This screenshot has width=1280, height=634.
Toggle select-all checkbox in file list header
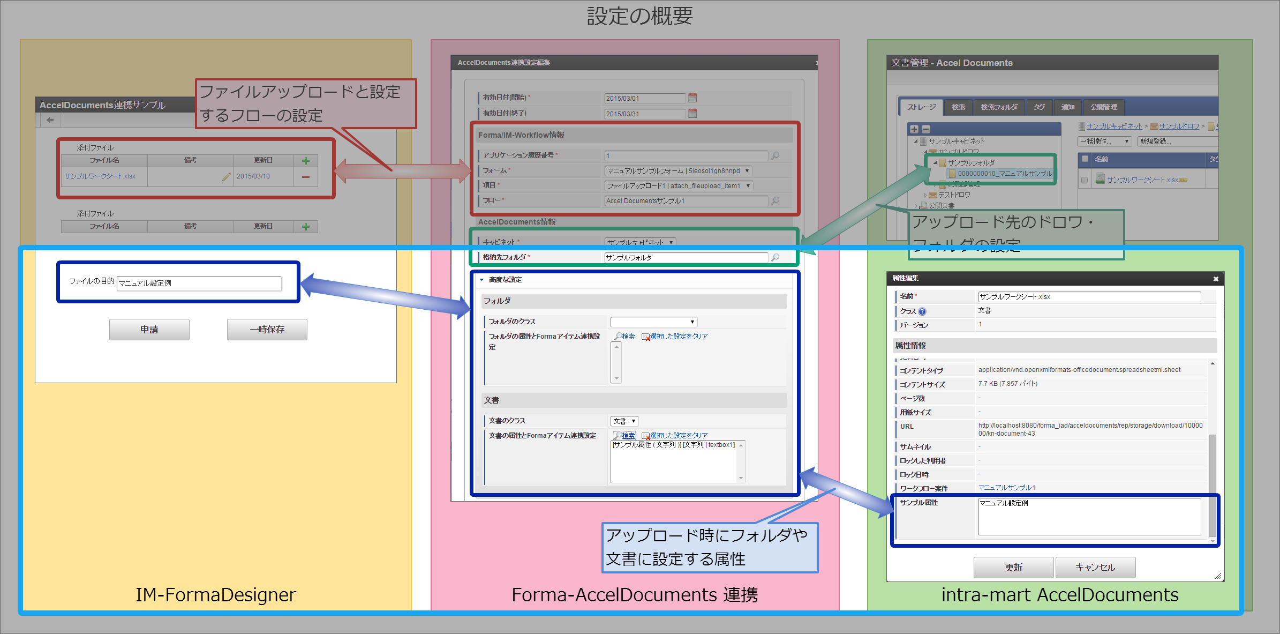pyautogui.click(x=1085, y=158)
